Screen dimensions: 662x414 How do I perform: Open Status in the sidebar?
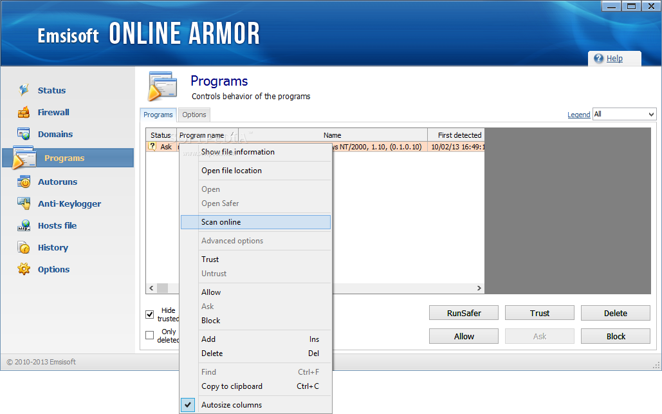coord(51,90)
